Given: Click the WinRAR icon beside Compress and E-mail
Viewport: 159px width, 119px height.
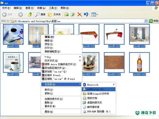Looking at the screenshot, I should (x=43, y=75).
